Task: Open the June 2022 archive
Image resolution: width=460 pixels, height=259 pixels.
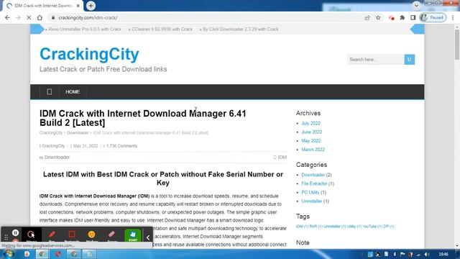Action: click(x=311, y=132)
